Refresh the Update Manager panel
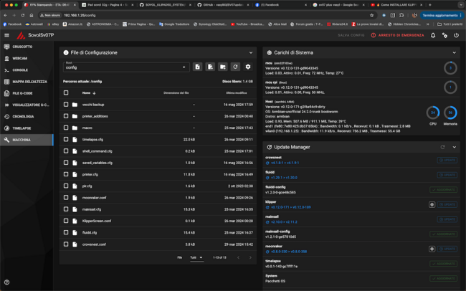466x291 pixels. (442, 147)
